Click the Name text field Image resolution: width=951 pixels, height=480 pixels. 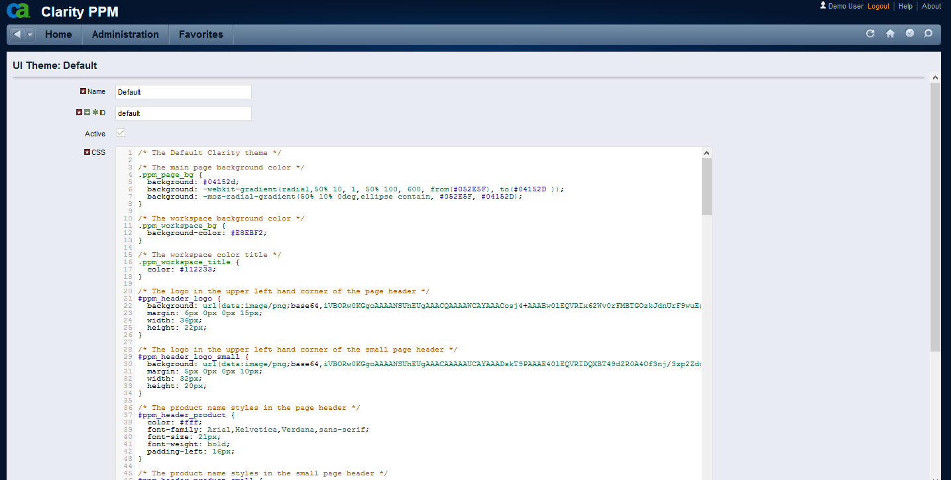(184, 92)
